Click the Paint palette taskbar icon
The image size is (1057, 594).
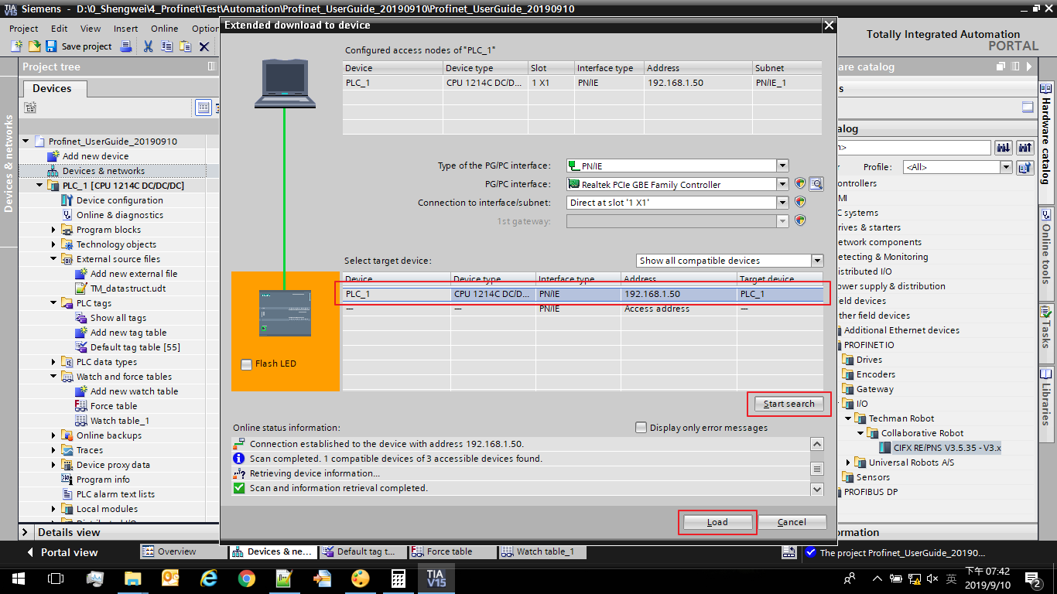(361, 578)
